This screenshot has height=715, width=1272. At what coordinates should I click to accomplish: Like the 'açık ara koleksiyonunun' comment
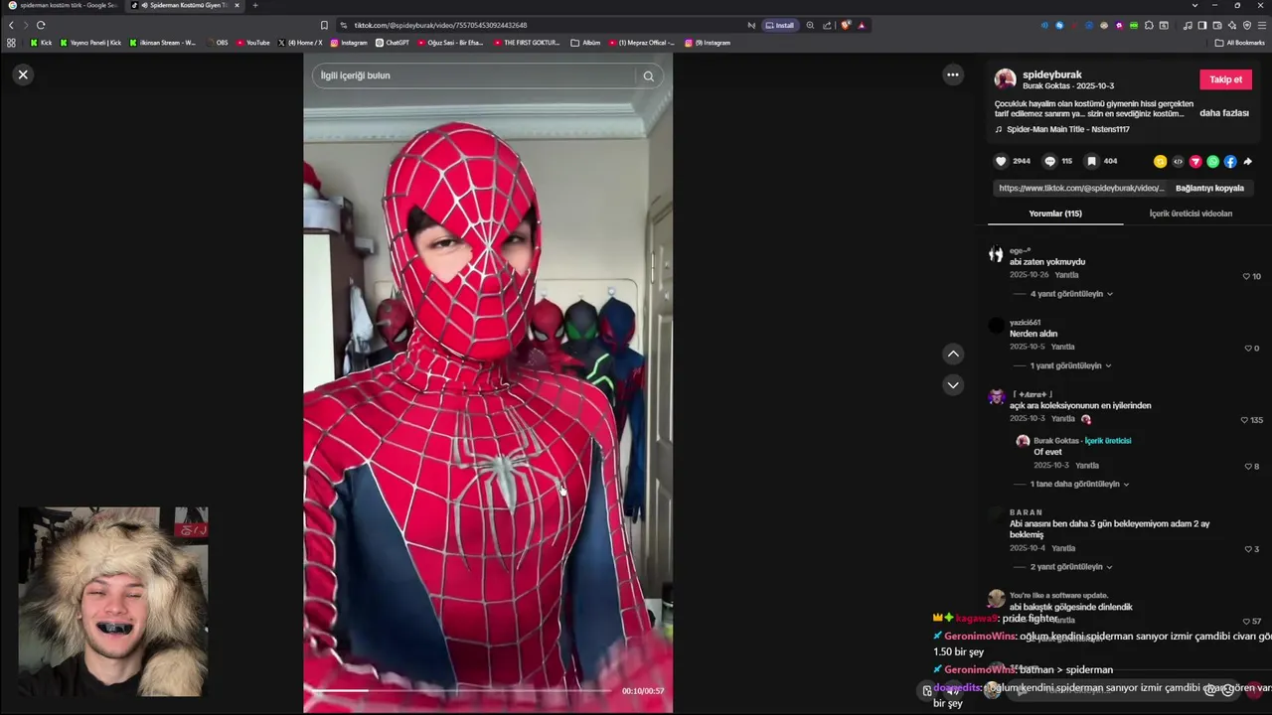click(x=1244, y=420)
